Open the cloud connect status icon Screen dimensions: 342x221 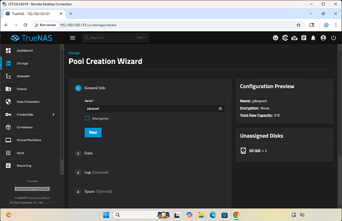coord(294,38)
